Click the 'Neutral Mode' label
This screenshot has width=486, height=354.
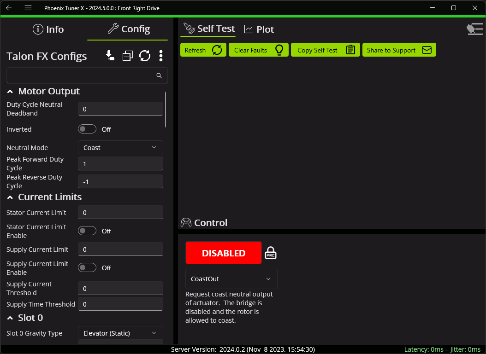27,148
